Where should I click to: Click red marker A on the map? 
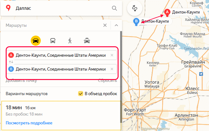pyautogui.click(x=167, y=12)
